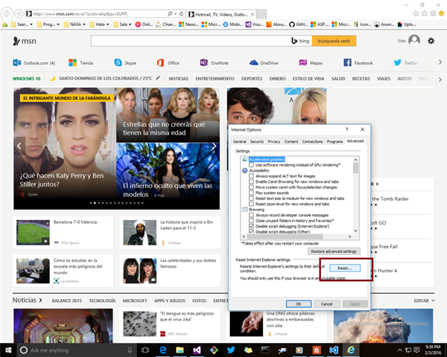The image size is (447, 357).
Task: Open the OneNote shortcut icon
Action: tap(203, 63)
